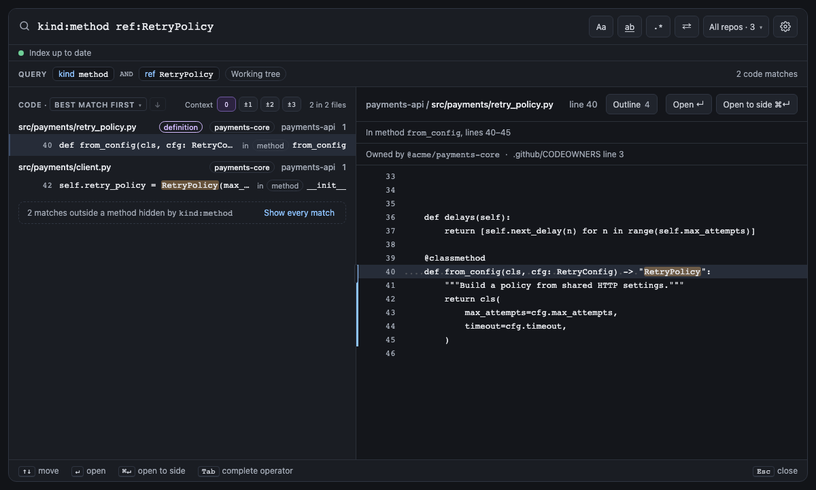Click the Index up to date status
816x490 pixels.
click(54, 53)
